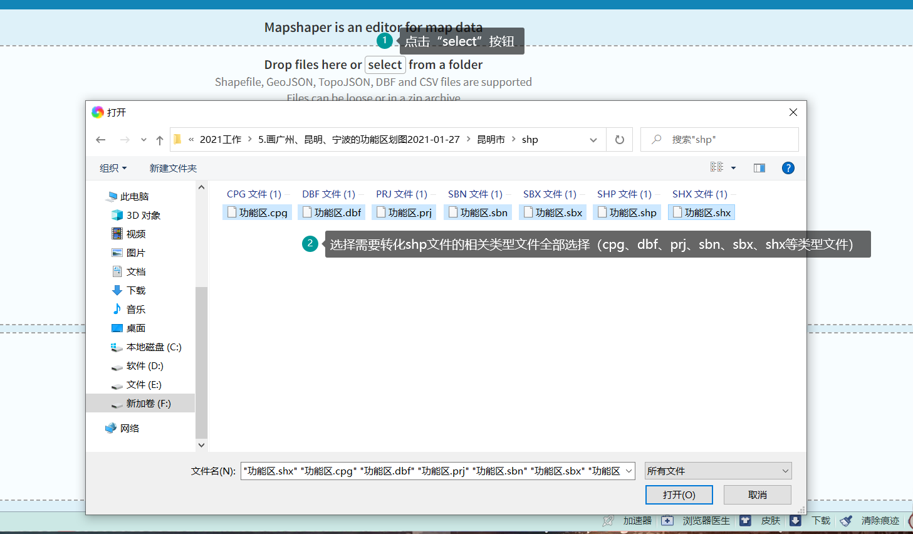Screen dimensions: 913x534
Task: Click the sidebar scrollbar down arrow
Action: 201,445
